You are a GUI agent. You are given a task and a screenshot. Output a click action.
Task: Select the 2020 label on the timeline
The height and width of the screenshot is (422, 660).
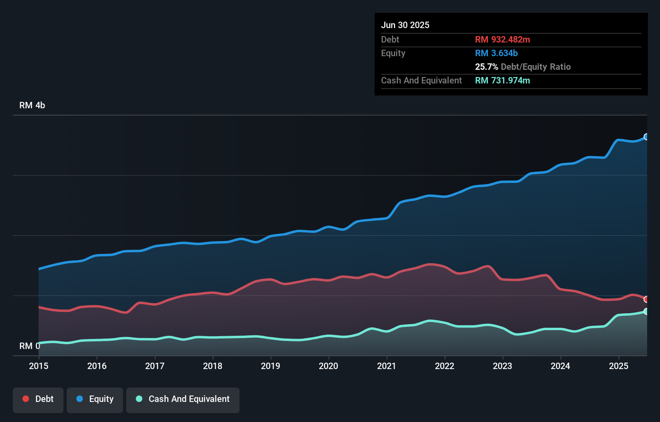(x=328, y=366)
